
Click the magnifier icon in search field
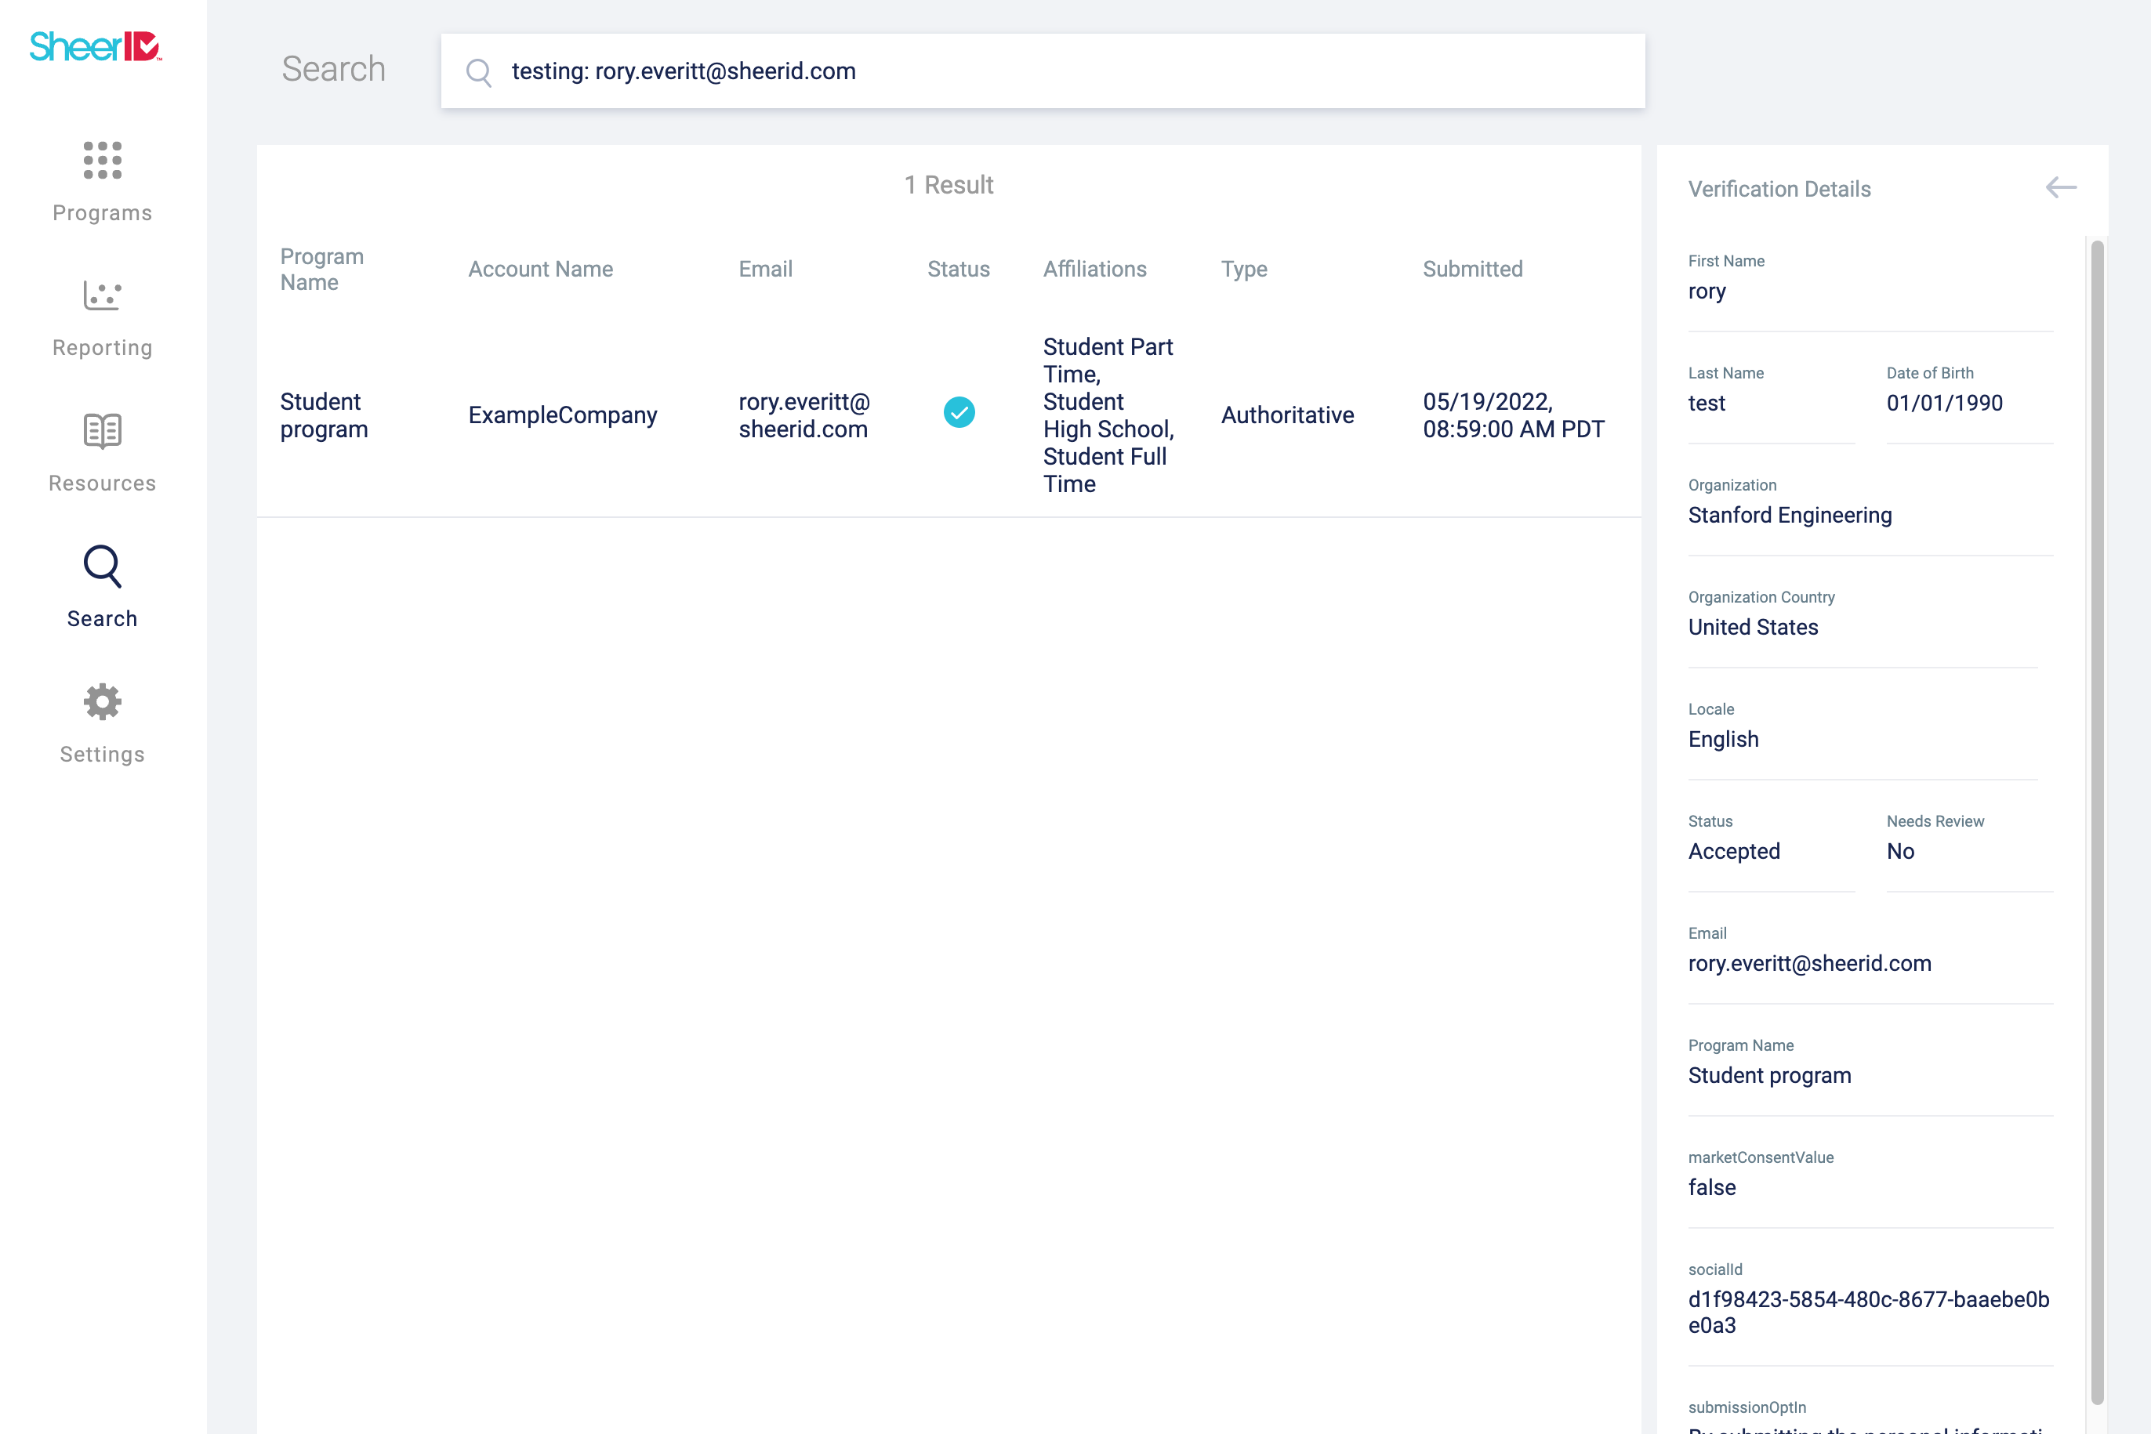coord(478,71)
